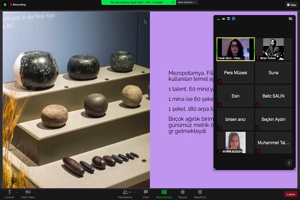Select Semra Budun's video tile
Screen dimensions: 300x200
pyautogui.click(x=235, y=142)
